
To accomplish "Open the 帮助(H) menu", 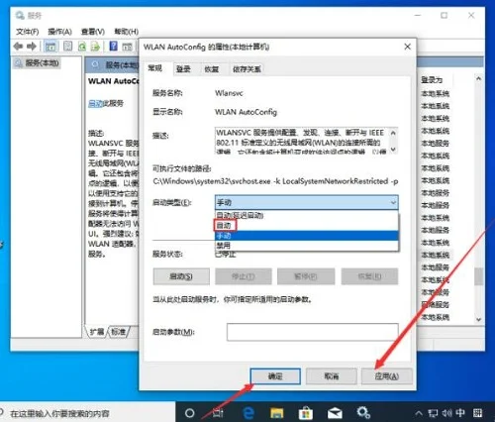I will (x=126, y=32).
